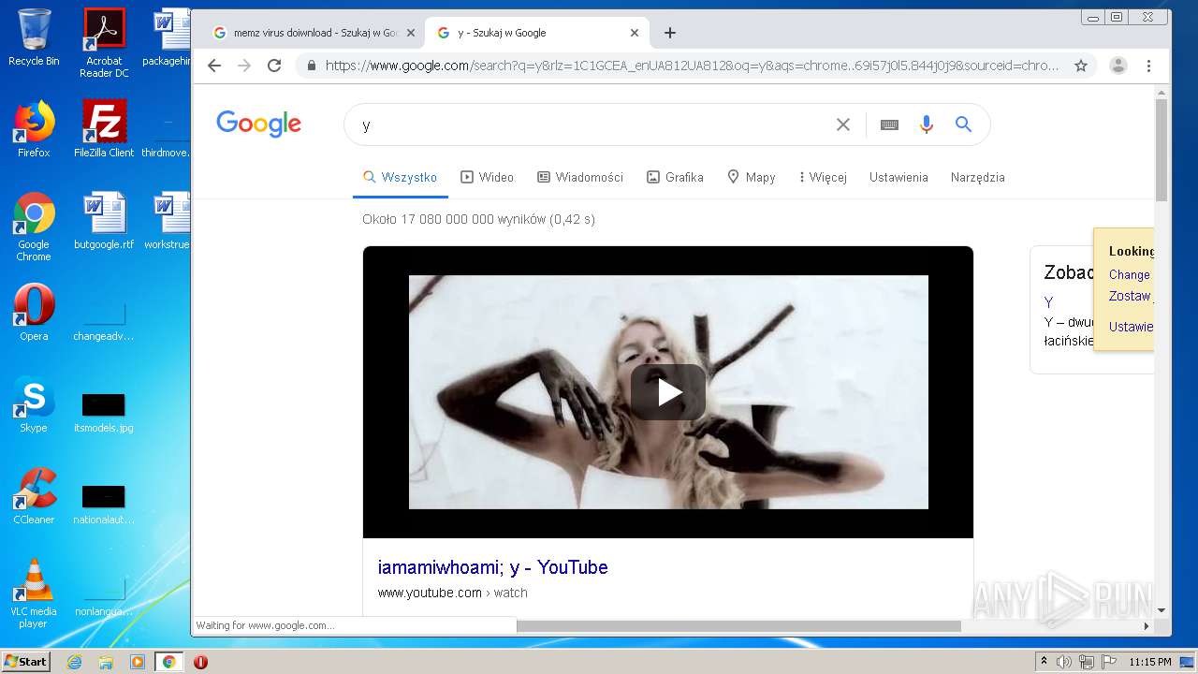Launch Opera desktop shortcut
This screenshot has width=1198, height=674.
click(34, 314)
